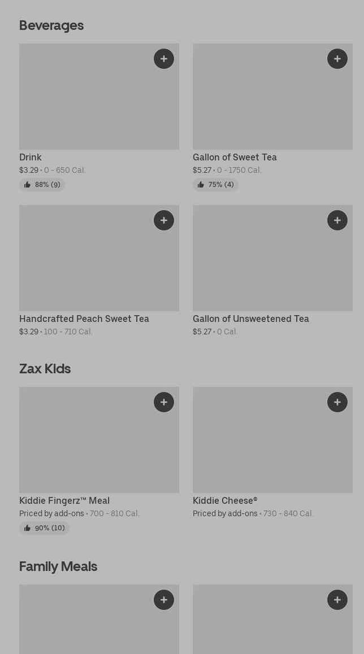This screenshot has height=654, width=364.
Task: Click the Gallon of Sweet Tea name
Action: tap(235, 158)
